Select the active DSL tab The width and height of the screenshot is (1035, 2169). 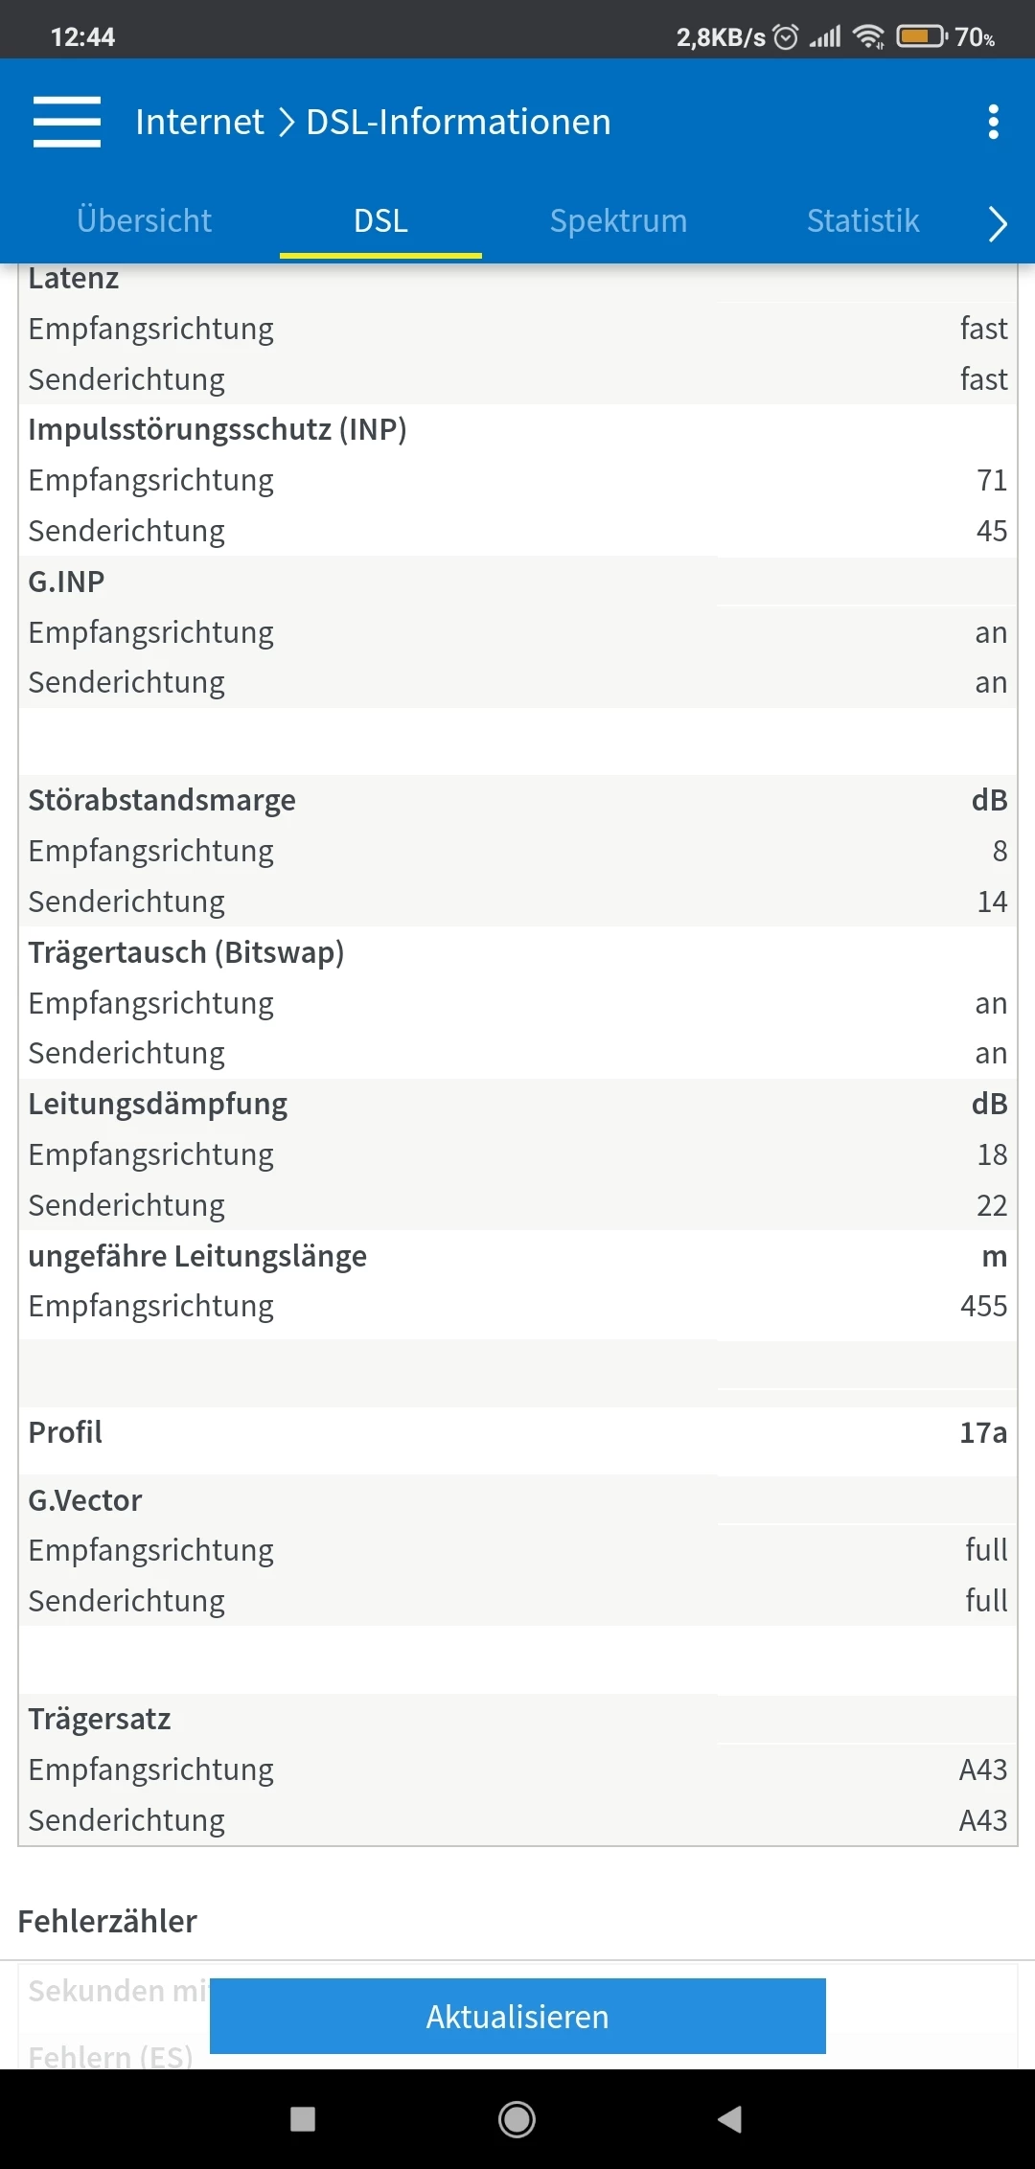pos(380,221)
